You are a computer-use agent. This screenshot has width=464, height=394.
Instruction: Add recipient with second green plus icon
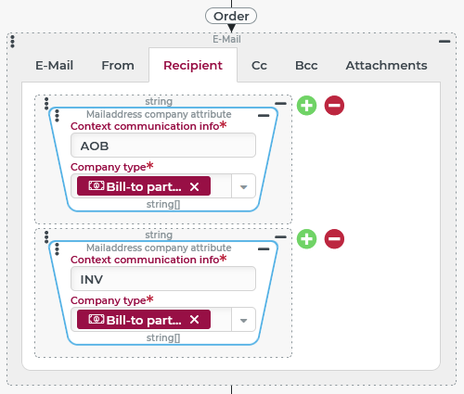(306, 239)
